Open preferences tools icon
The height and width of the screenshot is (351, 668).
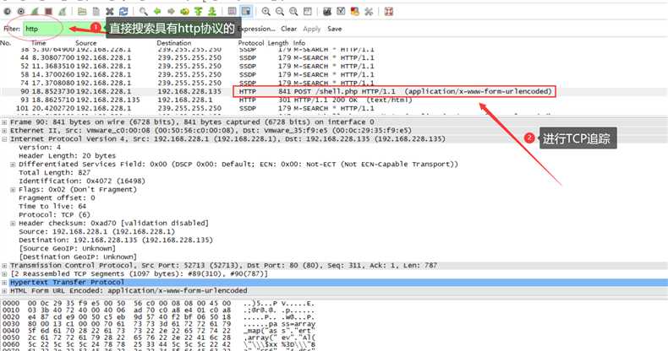369,12
